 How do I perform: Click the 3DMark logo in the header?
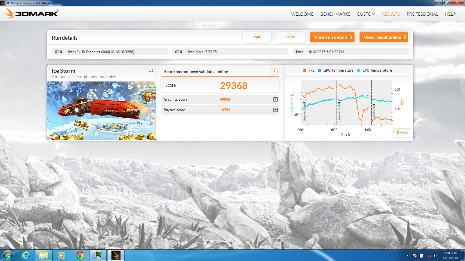click(31, 13)
